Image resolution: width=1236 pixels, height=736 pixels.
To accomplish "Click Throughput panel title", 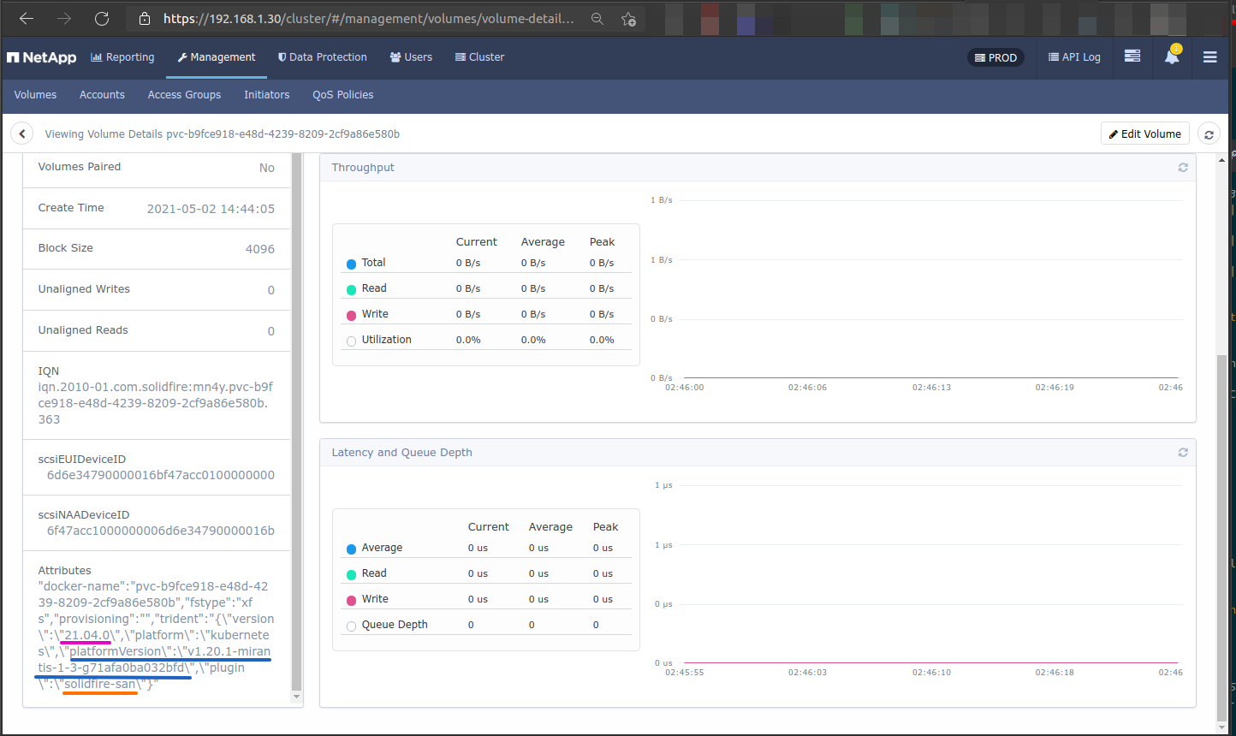I will click(x=363, y=168).
